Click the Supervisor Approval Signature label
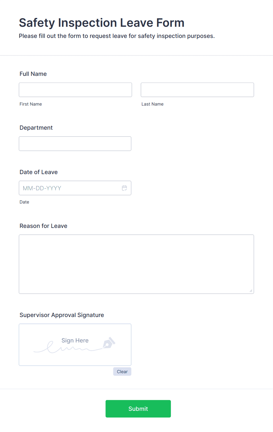Screen dimensions: 273x432 point(62,315)
